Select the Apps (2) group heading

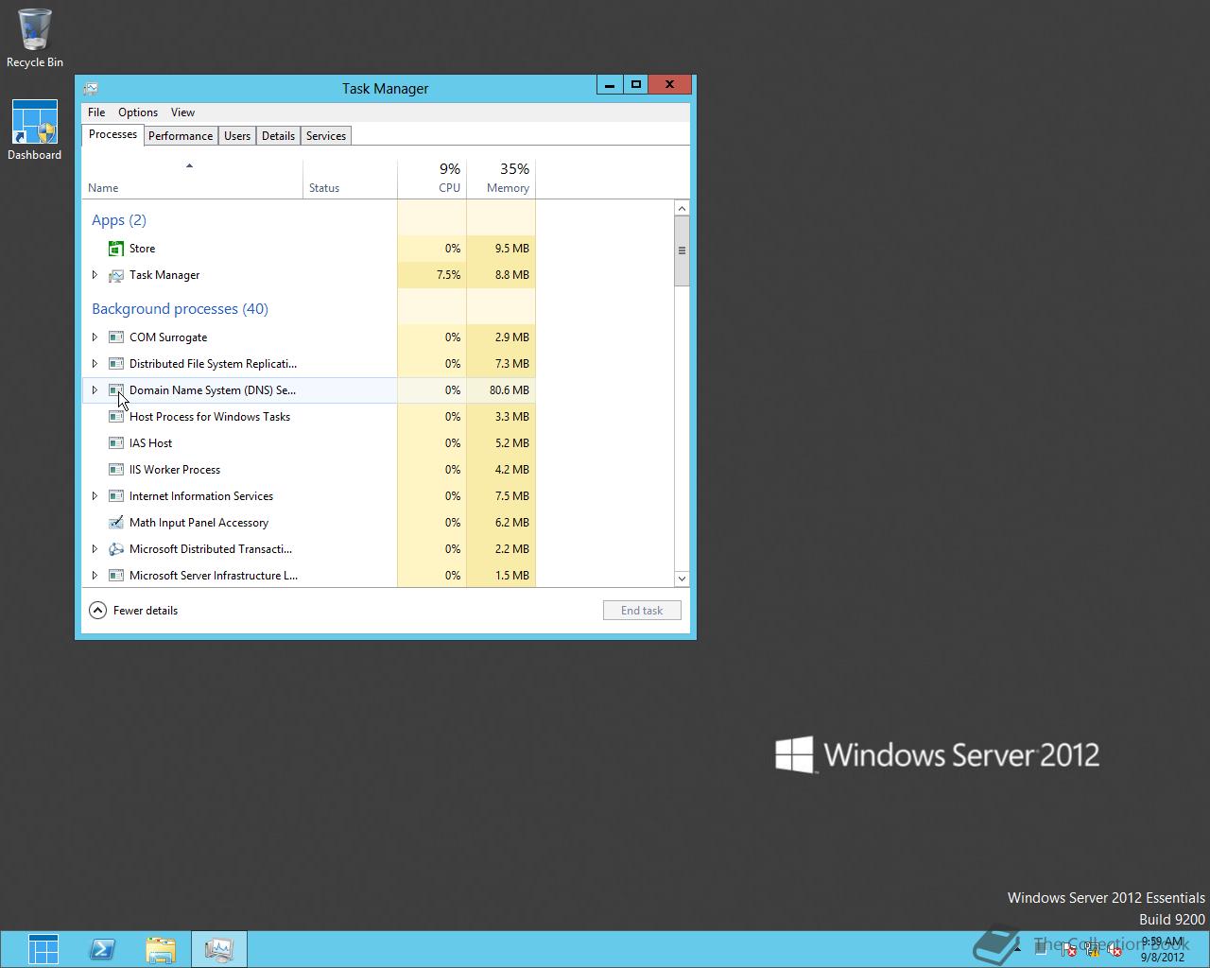119,220
